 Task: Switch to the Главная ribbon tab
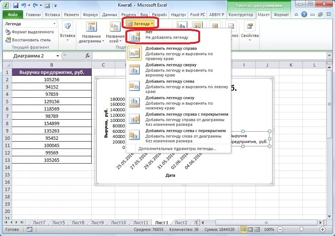33,15
